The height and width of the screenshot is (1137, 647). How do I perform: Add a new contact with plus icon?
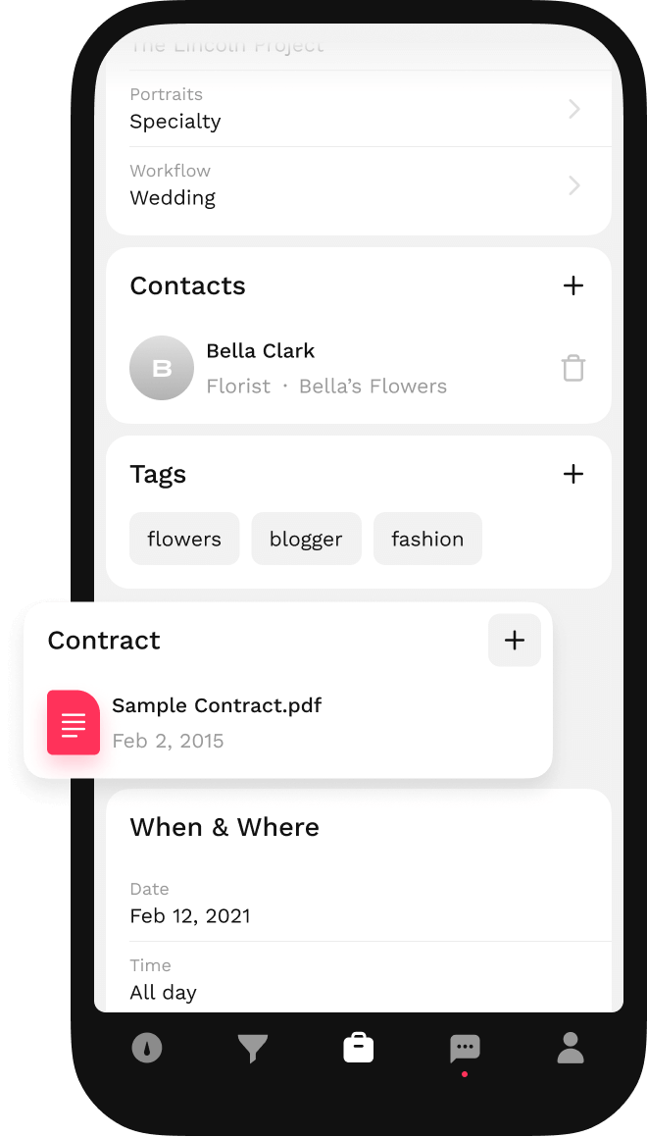pyautogui.click(x=573, y=285)
